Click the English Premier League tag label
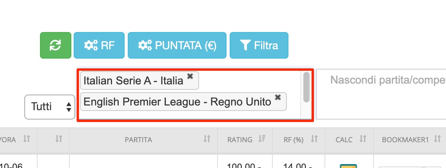The image size is (446, 168). coord(177,102)
